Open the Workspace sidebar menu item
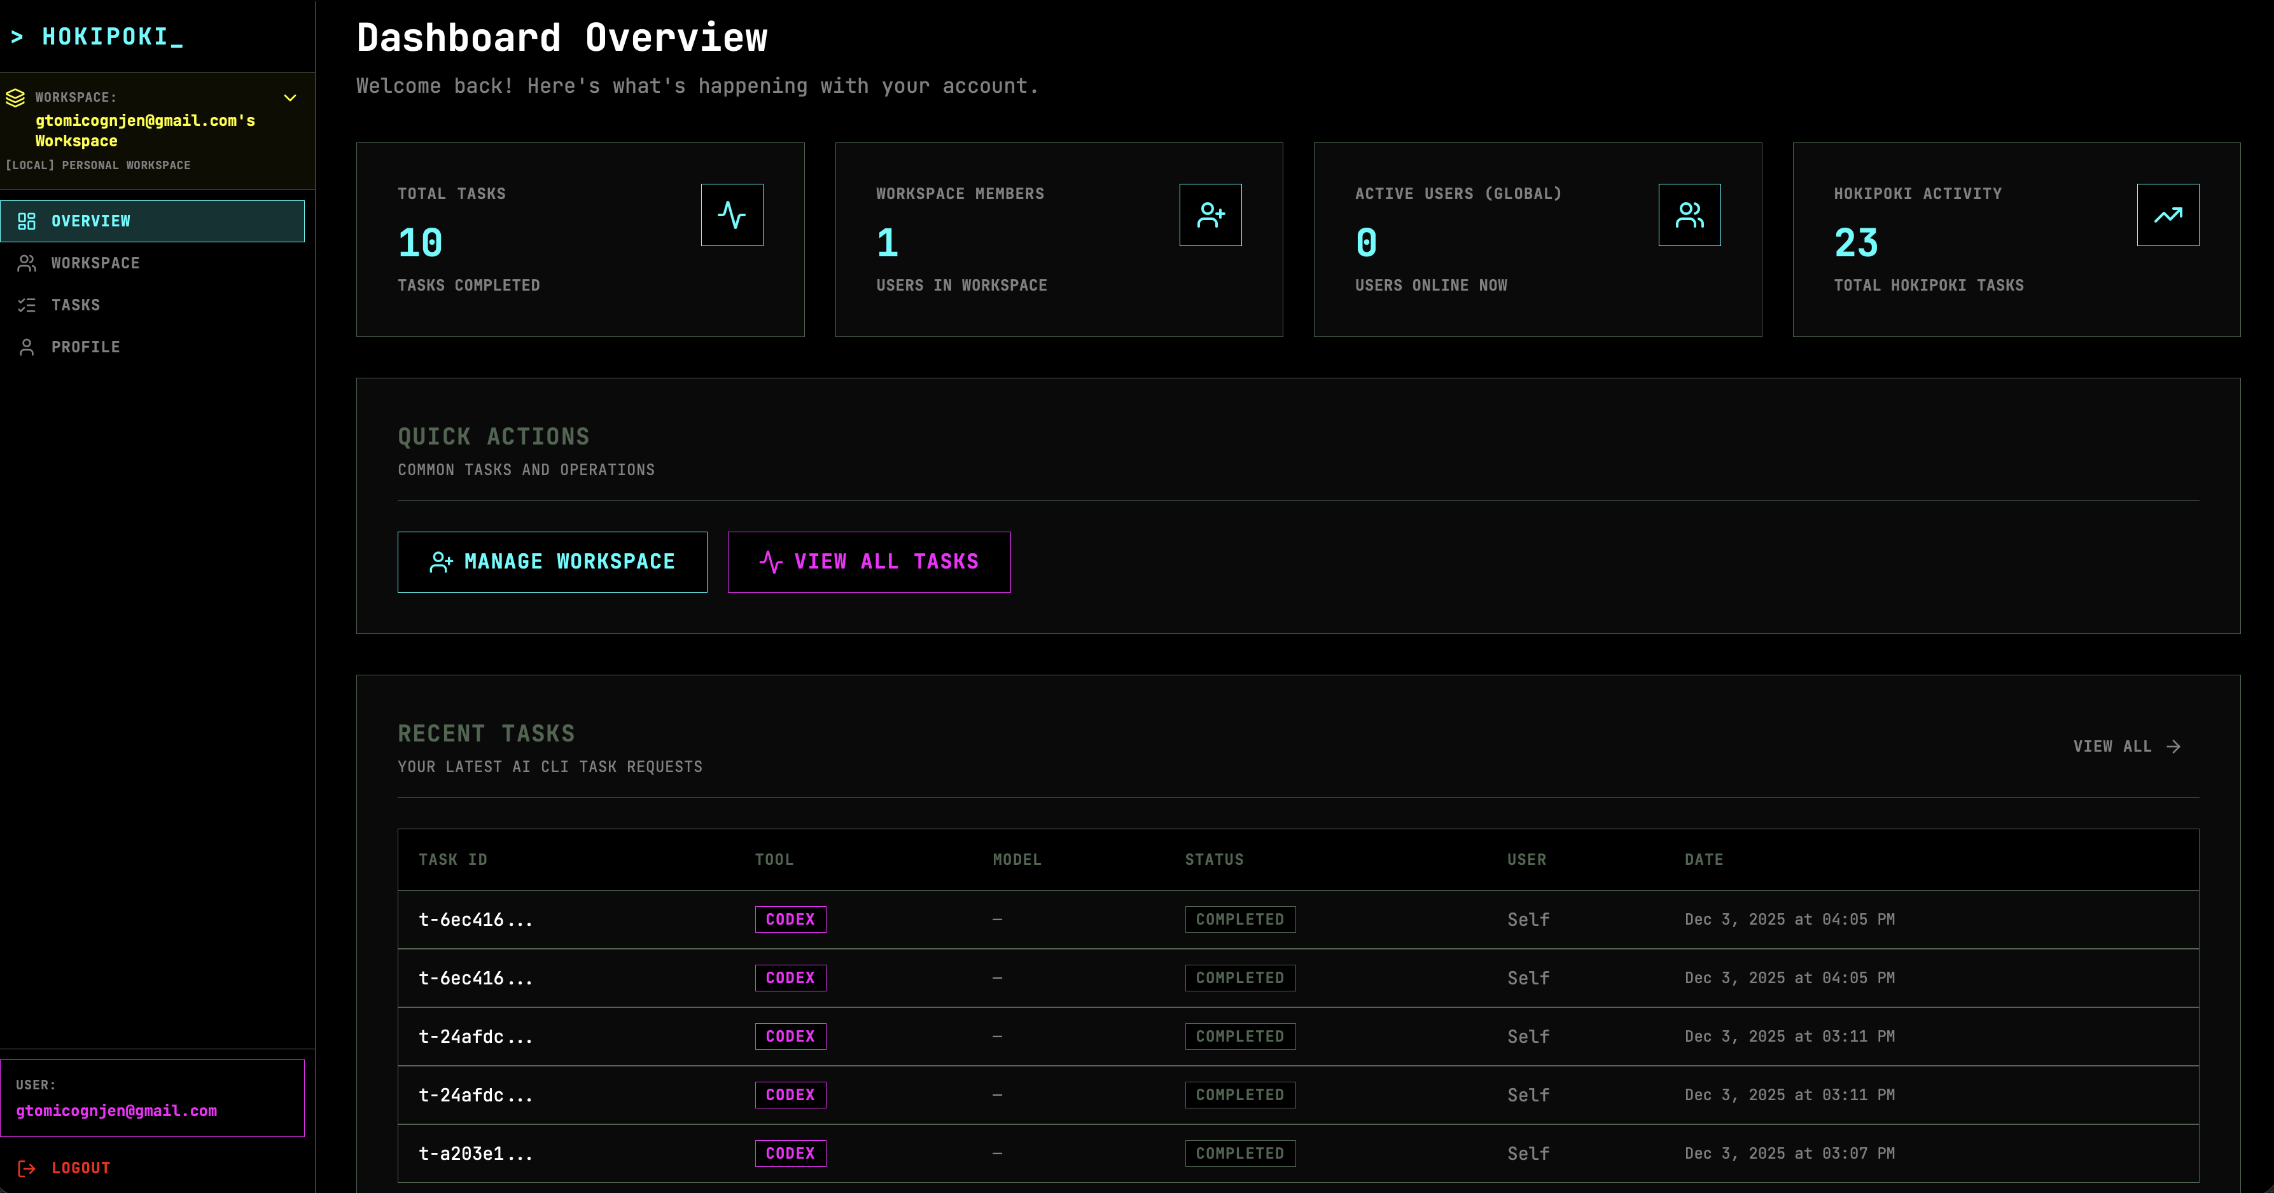This screenshot has height=1193, width=2274. tap(95, 263)
